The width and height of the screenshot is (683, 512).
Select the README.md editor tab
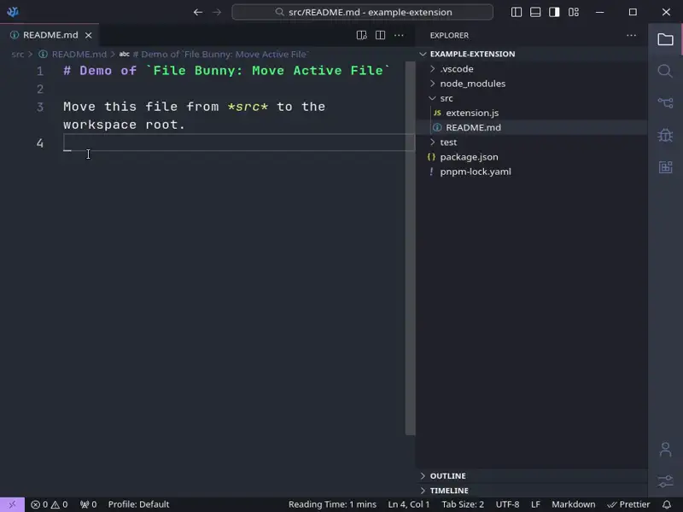[50, 35]
